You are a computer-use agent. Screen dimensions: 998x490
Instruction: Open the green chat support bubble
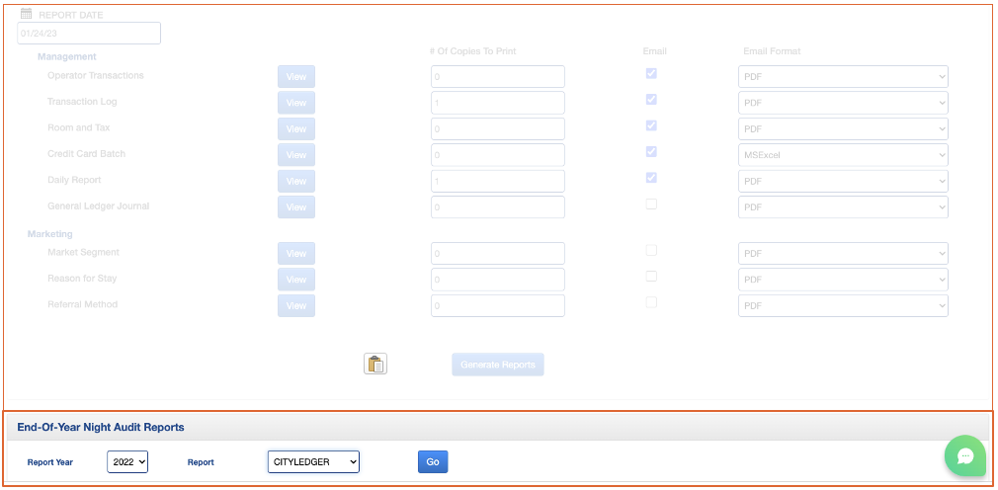pos(964,455)
